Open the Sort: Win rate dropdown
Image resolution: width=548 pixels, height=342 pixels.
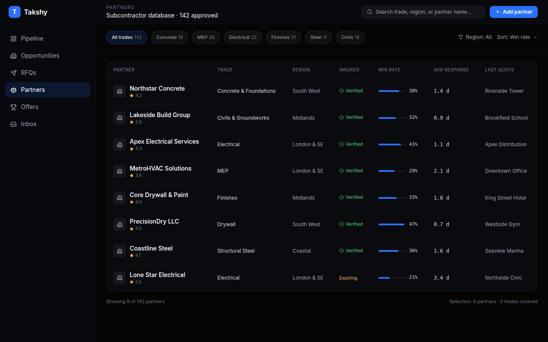(x=517, y=37)
